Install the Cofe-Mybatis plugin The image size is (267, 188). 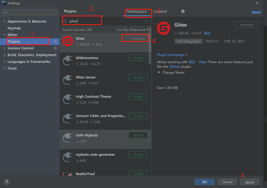coord(138,135)
